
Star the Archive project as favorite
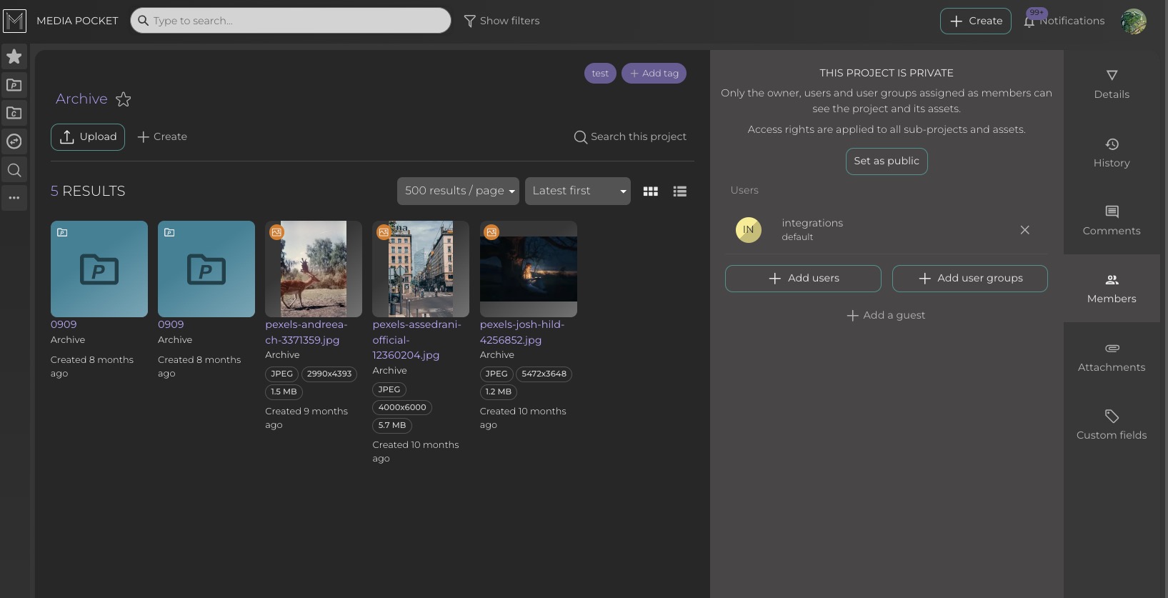click(x=124, y=99)
